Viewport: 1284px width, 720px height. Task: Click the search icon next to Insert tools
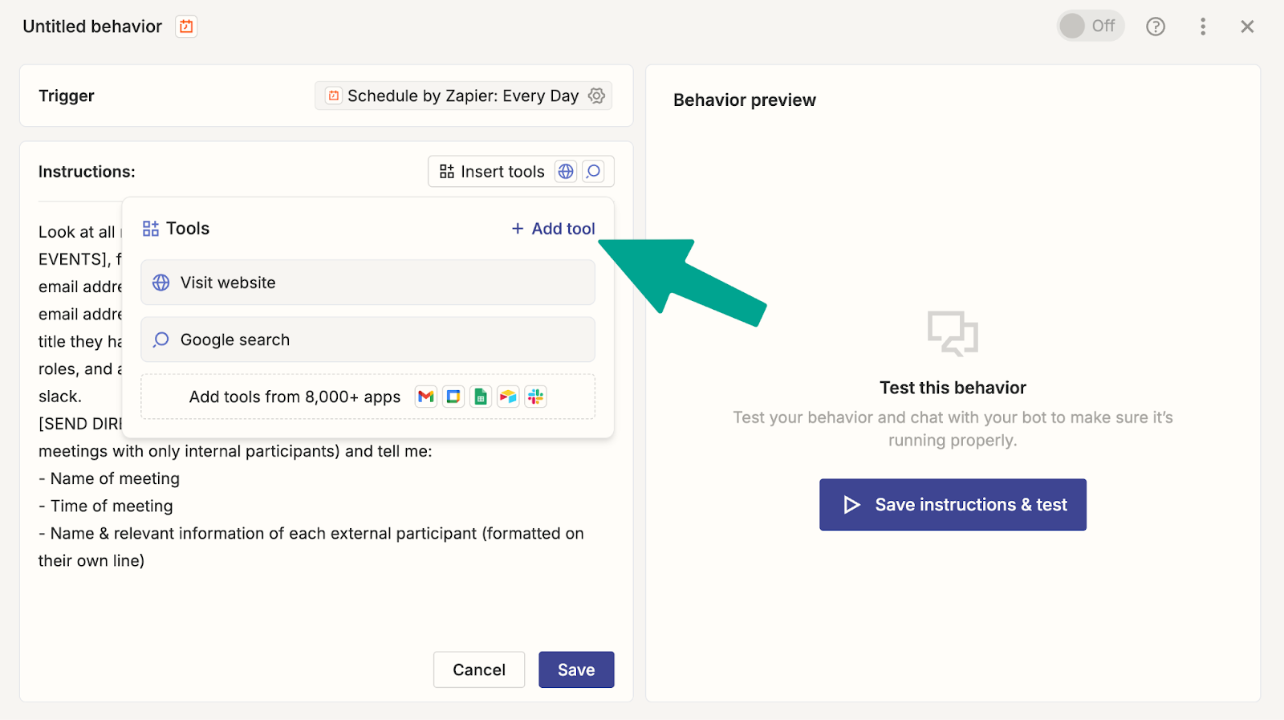click(593, 172)
